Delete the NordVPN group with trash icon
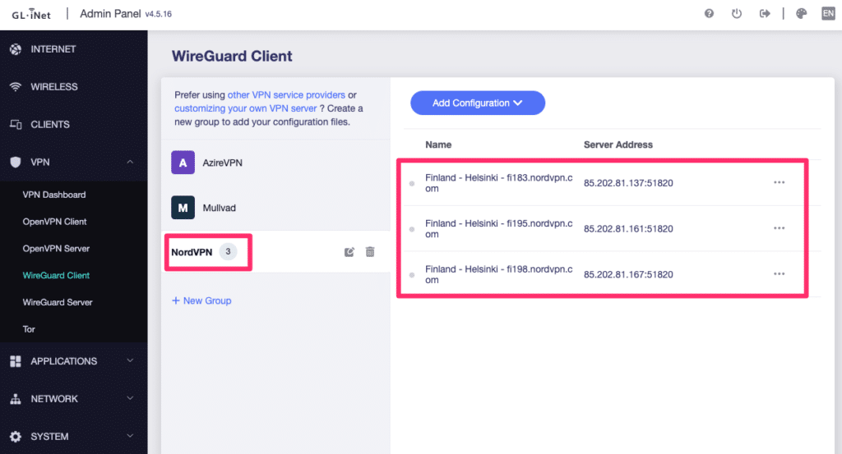This screenshot has height=454, width=842. click(x=370, y=252)
